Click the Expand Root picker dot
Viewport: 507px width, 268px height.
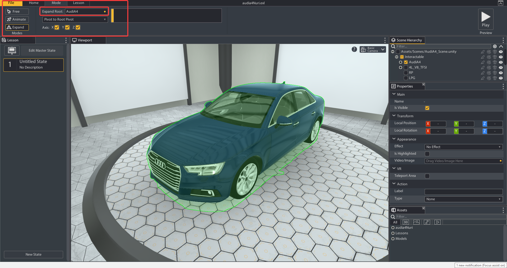[x=105, y=12]
